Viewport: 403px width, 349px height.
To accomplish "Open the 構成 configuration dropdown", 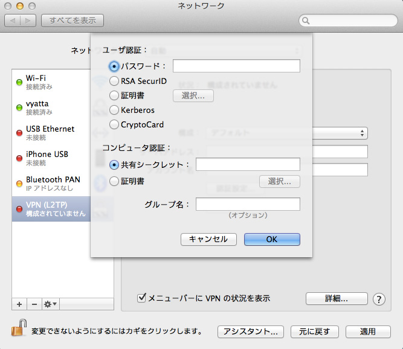I will click(x=288, y=133).
